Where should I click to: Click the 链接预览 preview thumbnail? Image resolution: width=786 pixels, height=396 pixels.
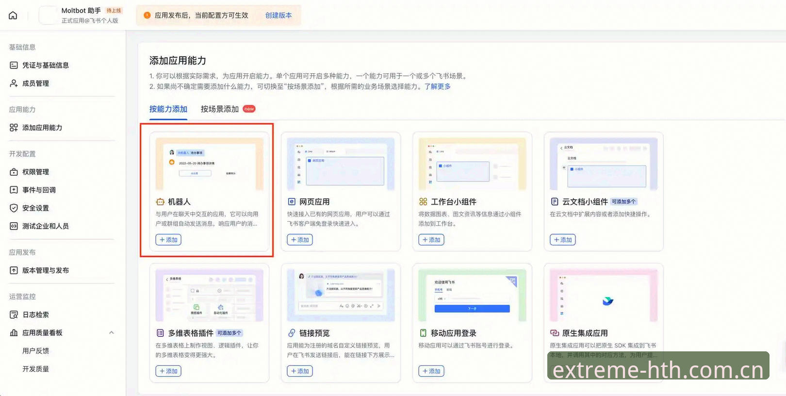pos(341,296)
